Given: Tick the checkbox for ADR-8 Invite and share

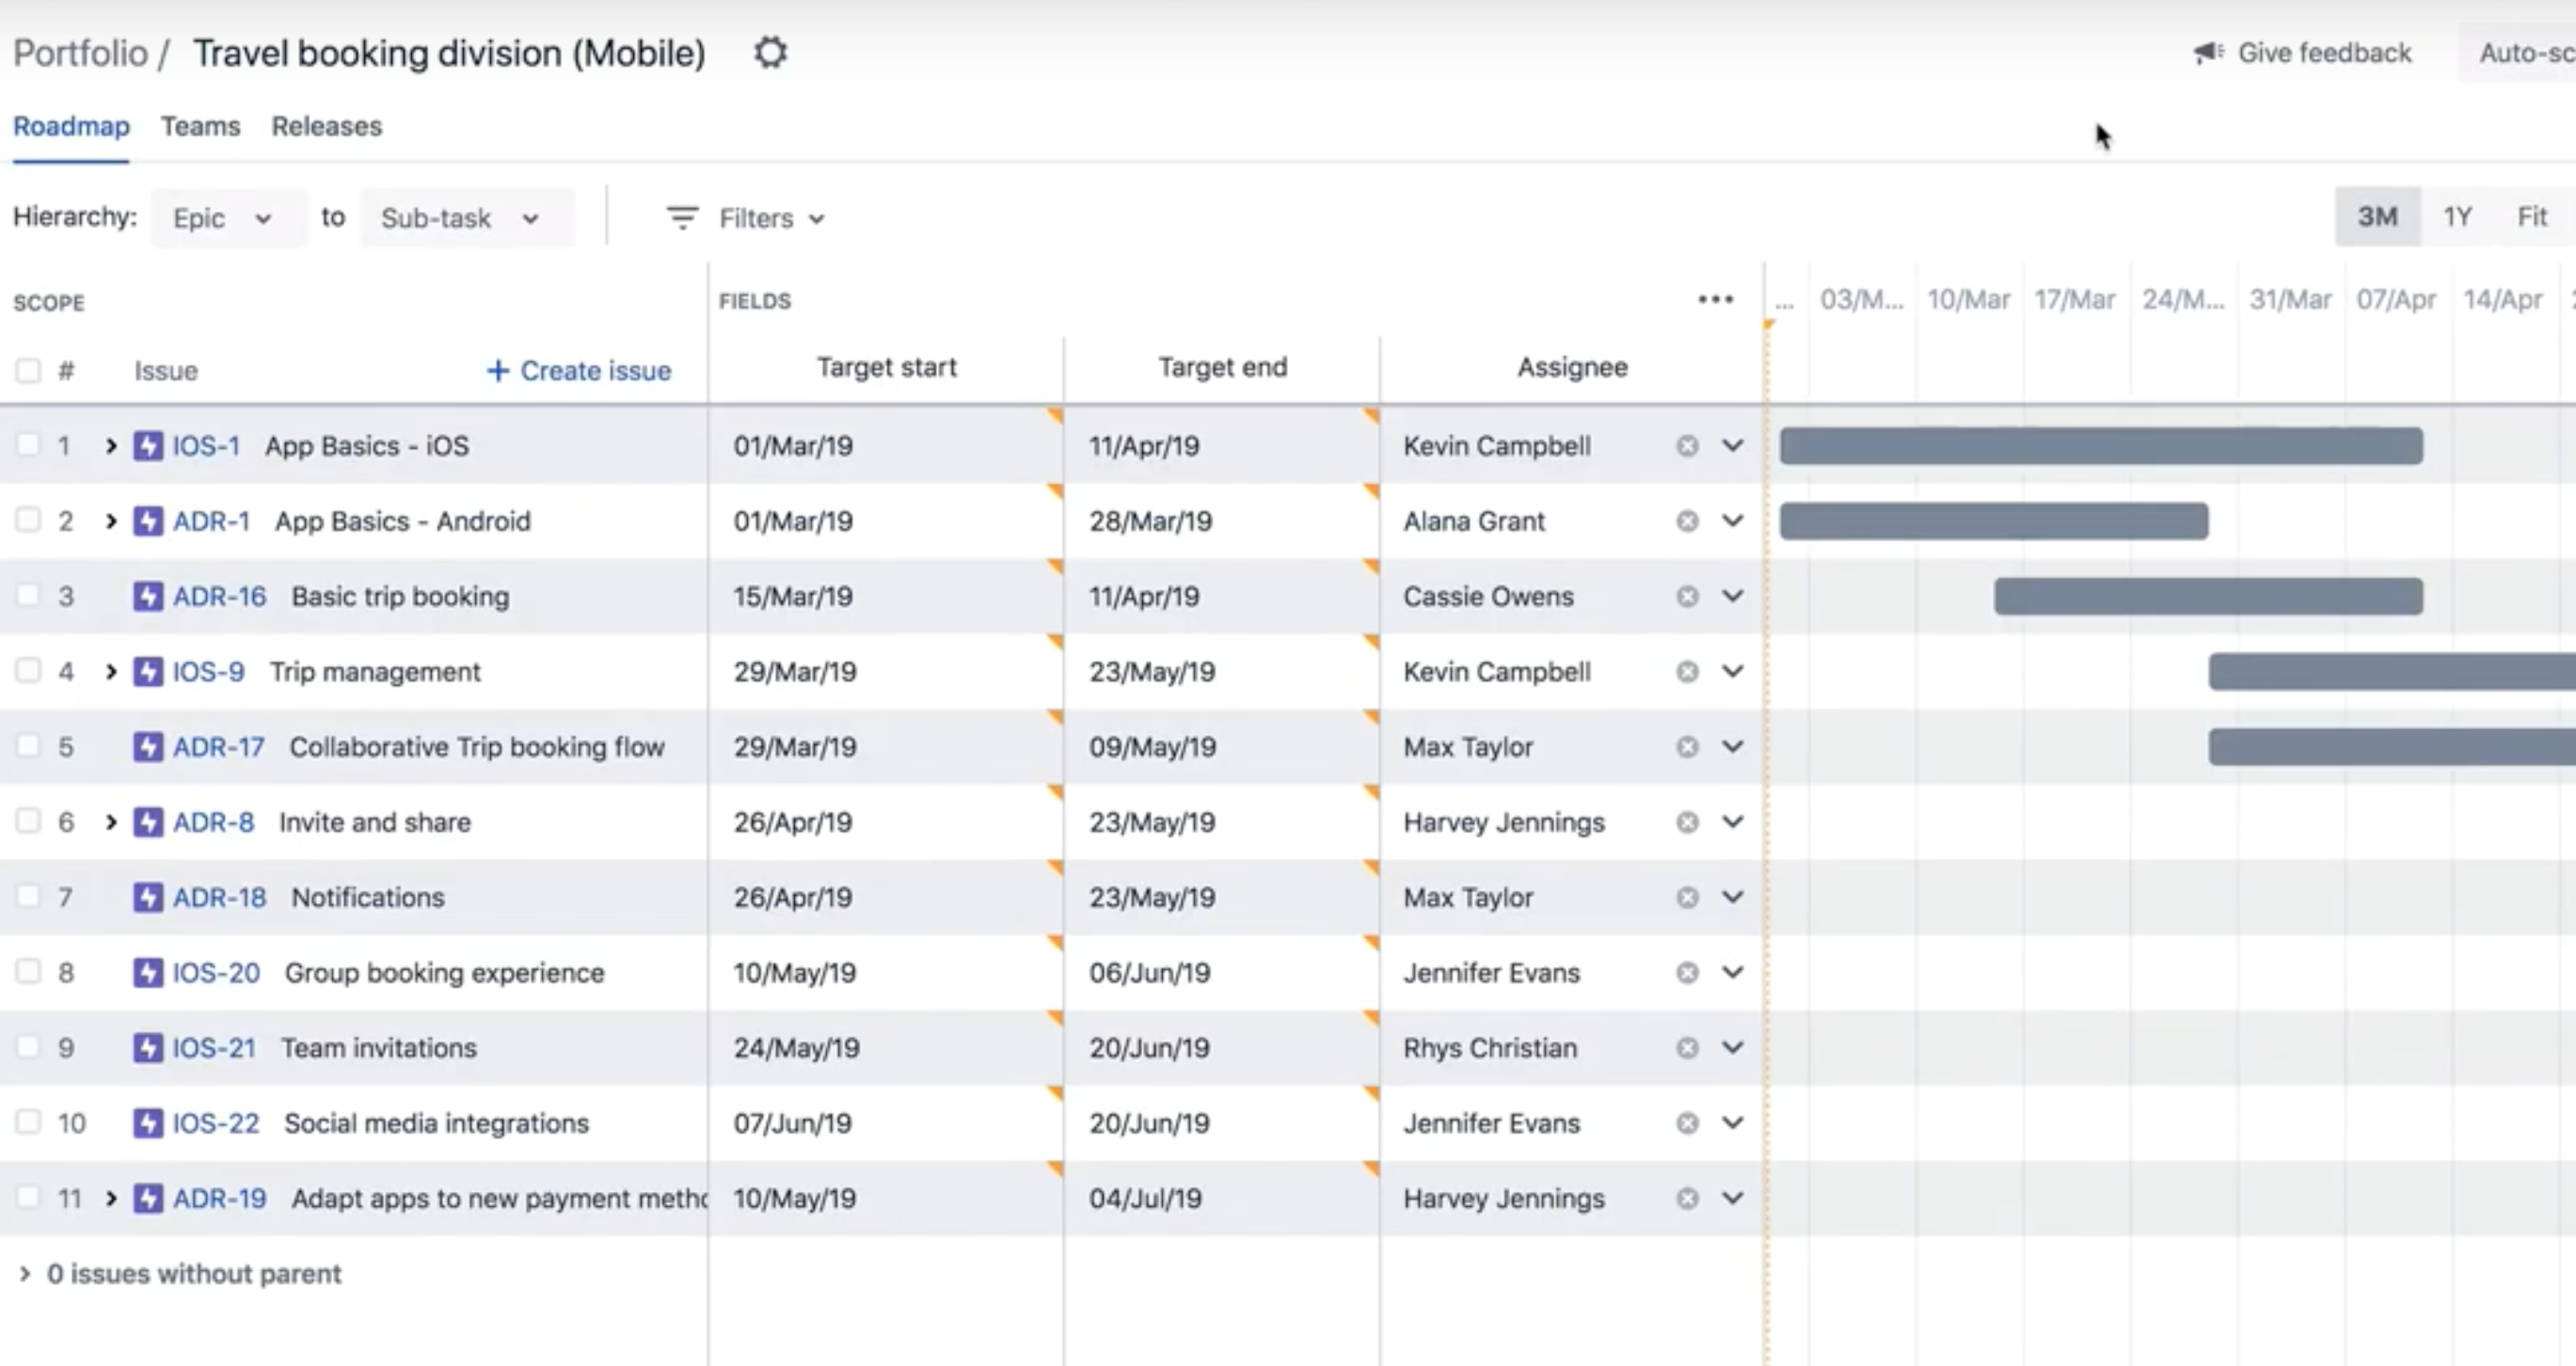Looking at the screenshot, I should (x=28, y=821).
